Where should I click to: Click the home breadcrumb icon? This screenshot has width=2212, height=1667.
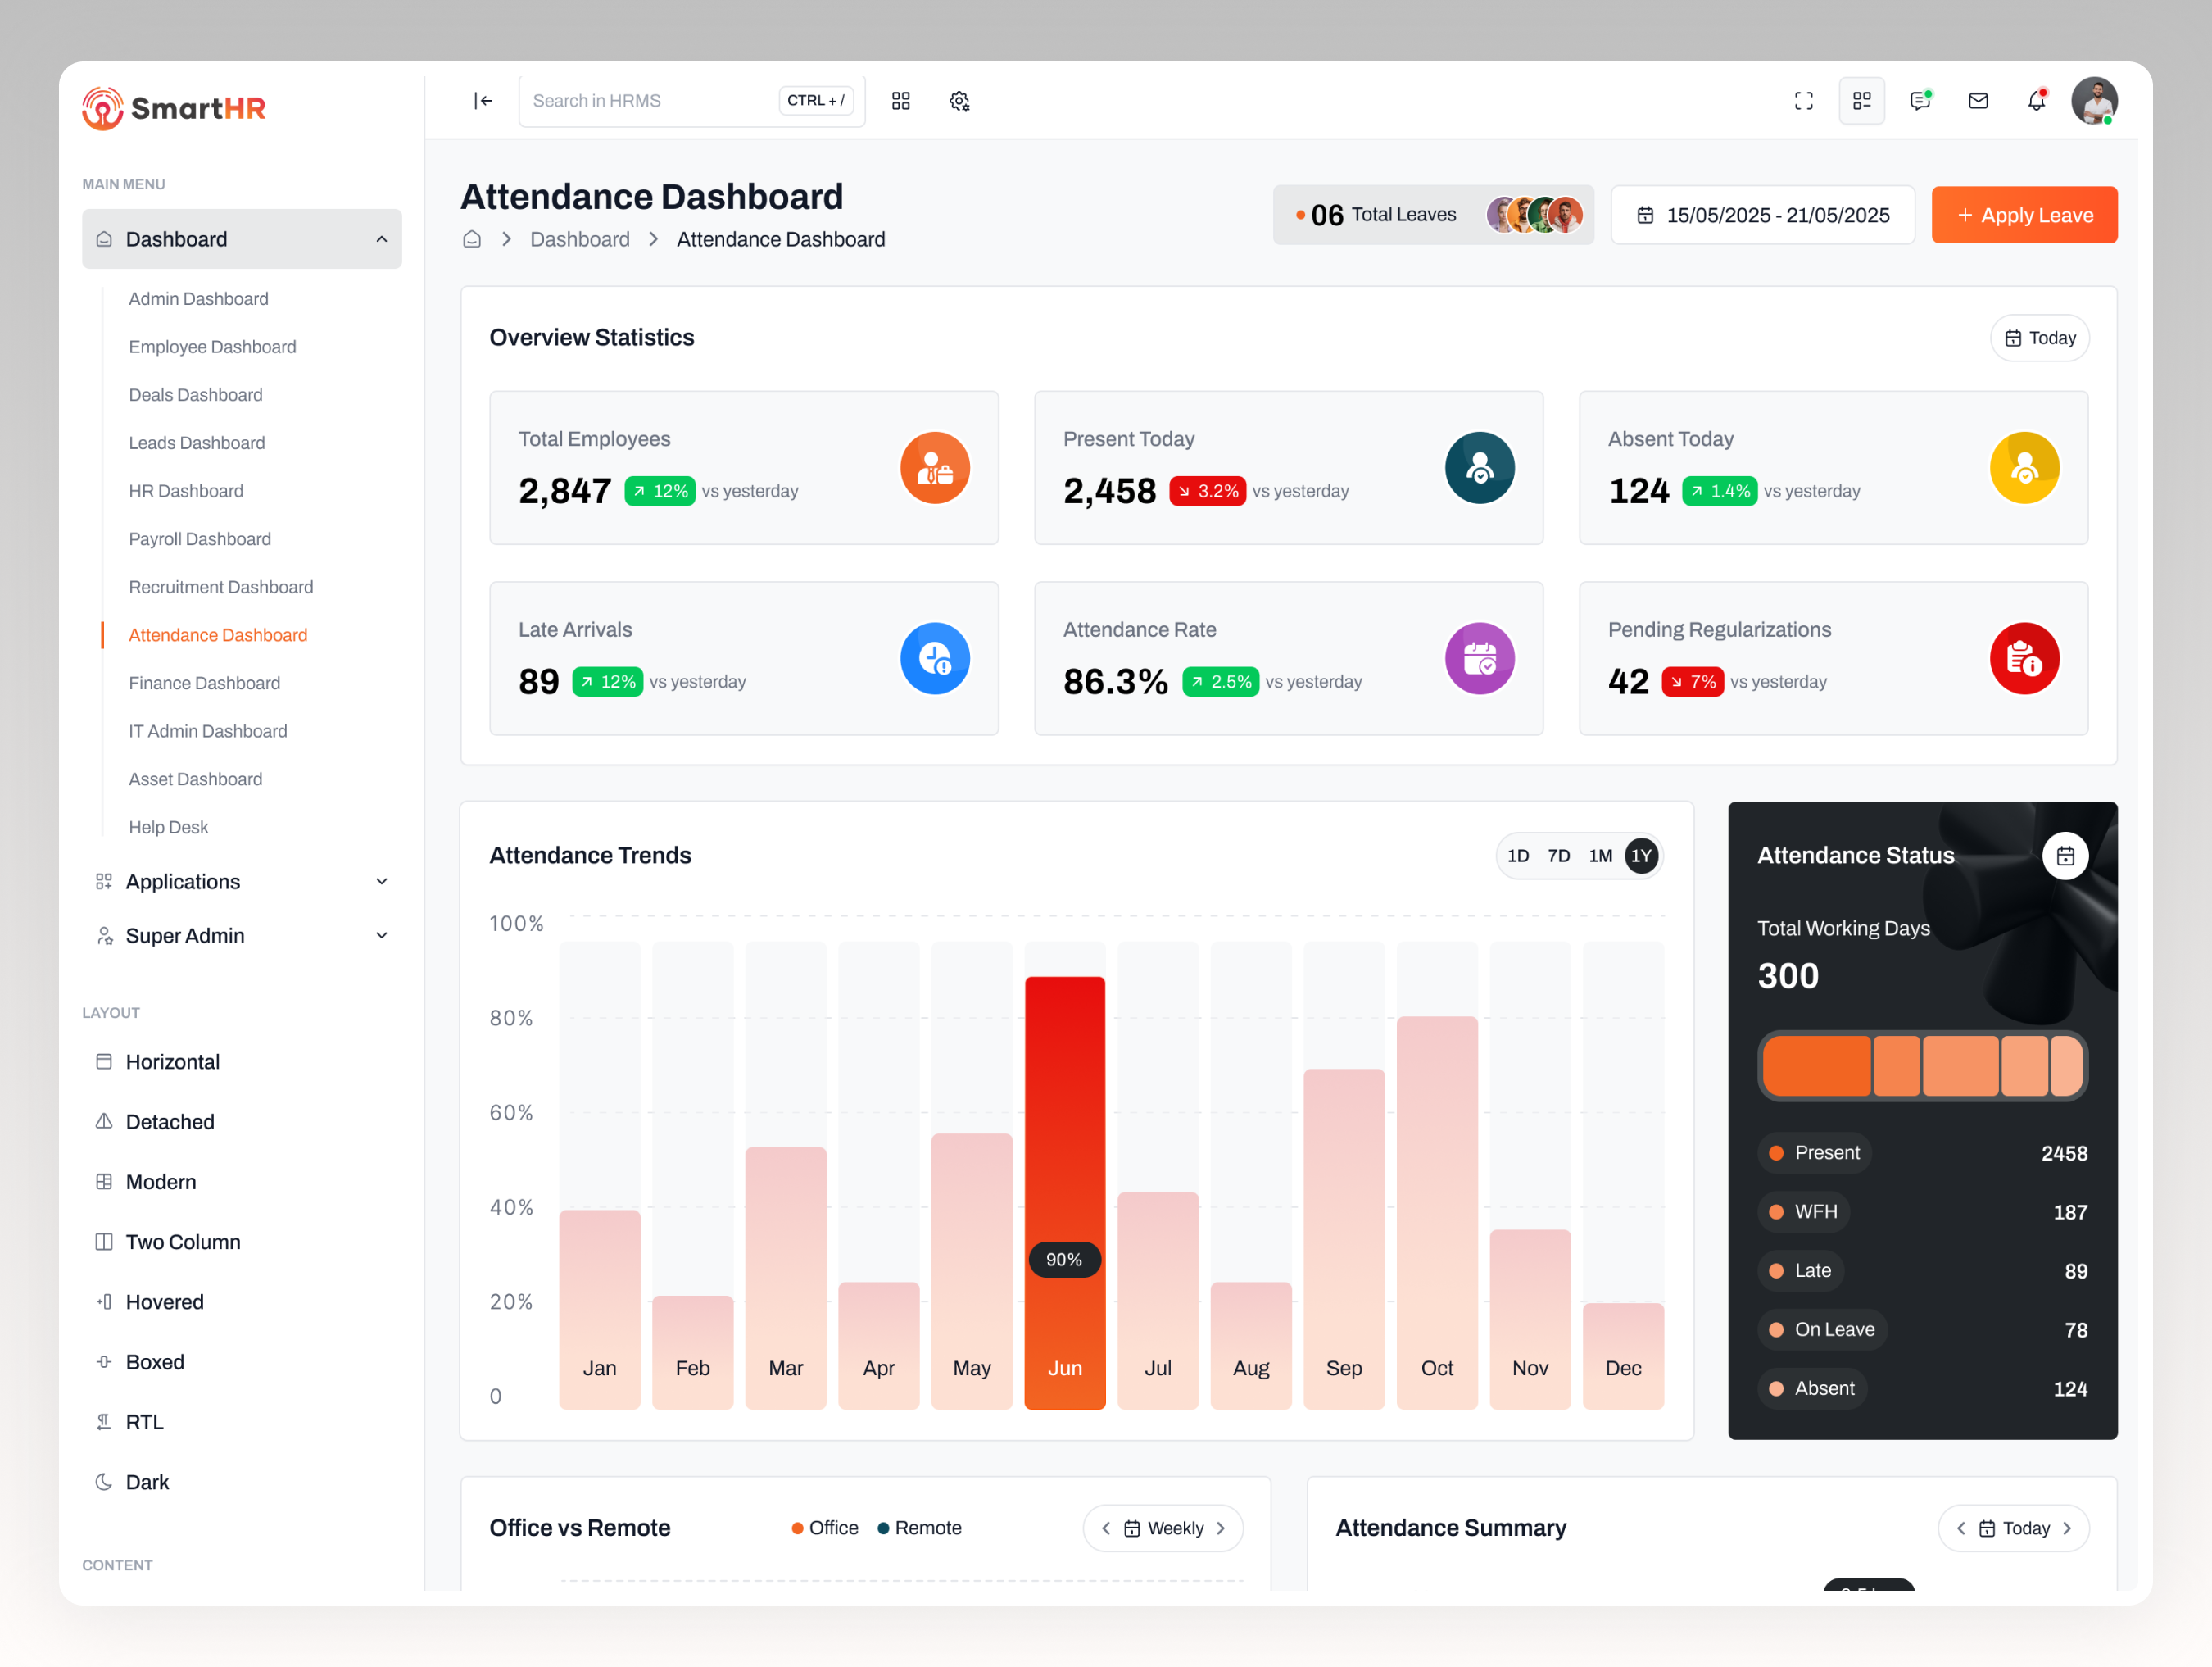click(471, 239)
